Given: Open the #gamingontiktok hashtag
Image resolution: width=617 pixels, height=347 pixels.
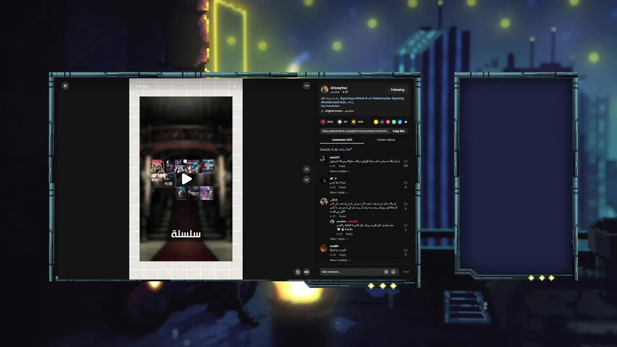Looking at the screenshot, I should (x=352, y=98).
